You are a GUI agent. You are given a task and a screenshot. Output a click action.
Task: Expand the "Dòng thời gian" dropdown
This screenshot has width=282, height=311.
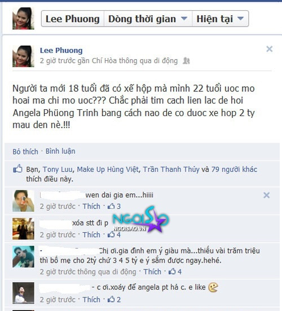point(148,19)
